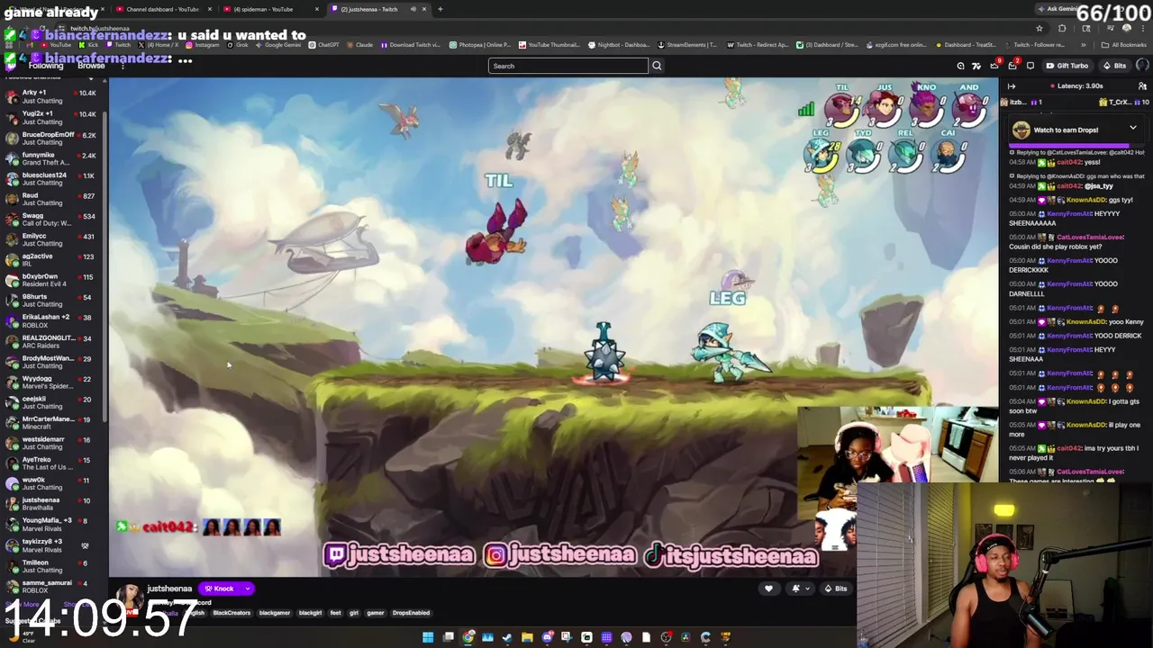The image size is (1153, 648).
Task: Click the search magnifier button
Action: pos(657,66)
